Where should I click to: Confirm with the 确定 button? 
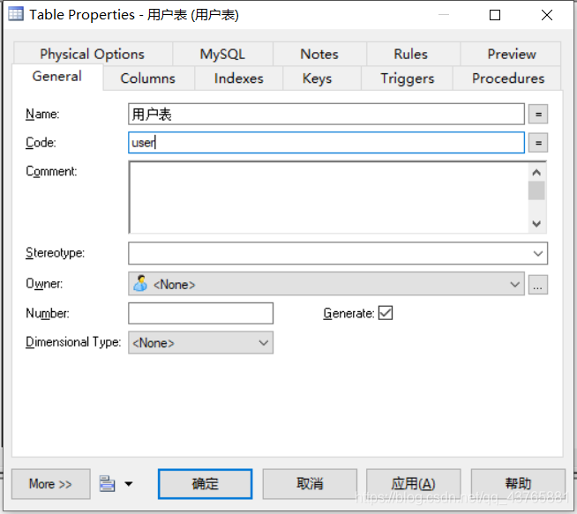(206, 484)
